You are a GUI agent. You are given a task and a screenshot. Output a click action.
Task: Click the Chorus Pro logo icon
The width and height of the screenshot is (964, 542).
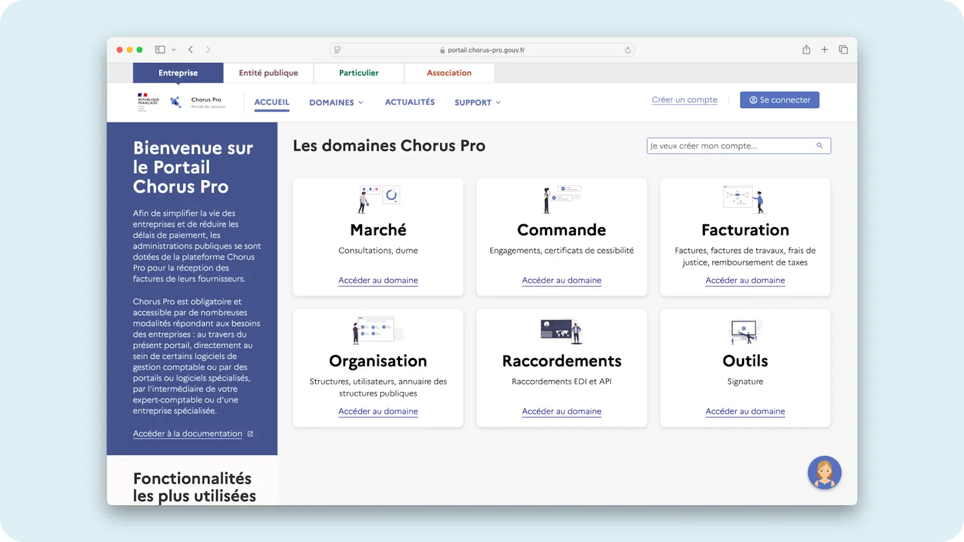175,102
